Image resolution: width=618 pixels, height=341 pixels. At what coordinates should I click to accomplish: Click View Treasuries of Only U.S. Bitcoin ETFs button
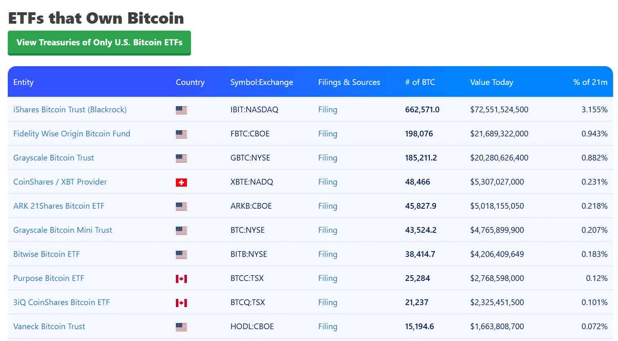(99, 42)
